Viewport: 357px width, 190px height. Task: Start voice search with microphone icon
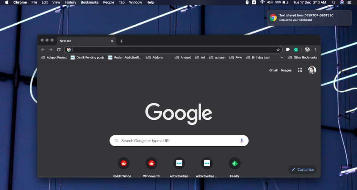point(242,141)
